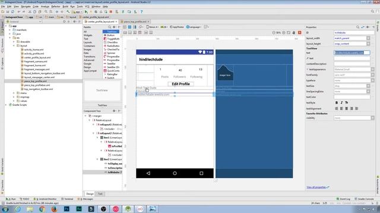Show blueprint view icon in design toolbar
The height and width of the screenshot is (213, 380).
coord(129,27)
